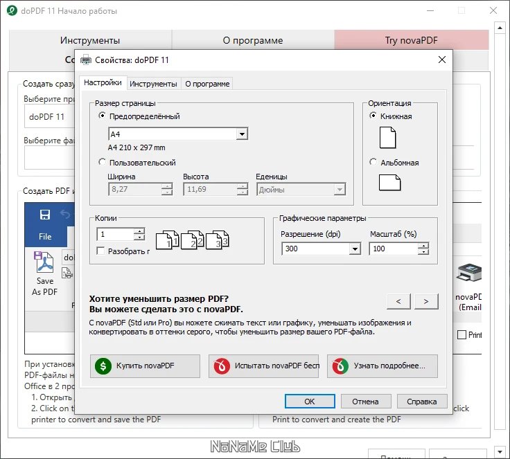
Task: Click the portrait page icon under Книжная
Action: [x=388, y=138]
